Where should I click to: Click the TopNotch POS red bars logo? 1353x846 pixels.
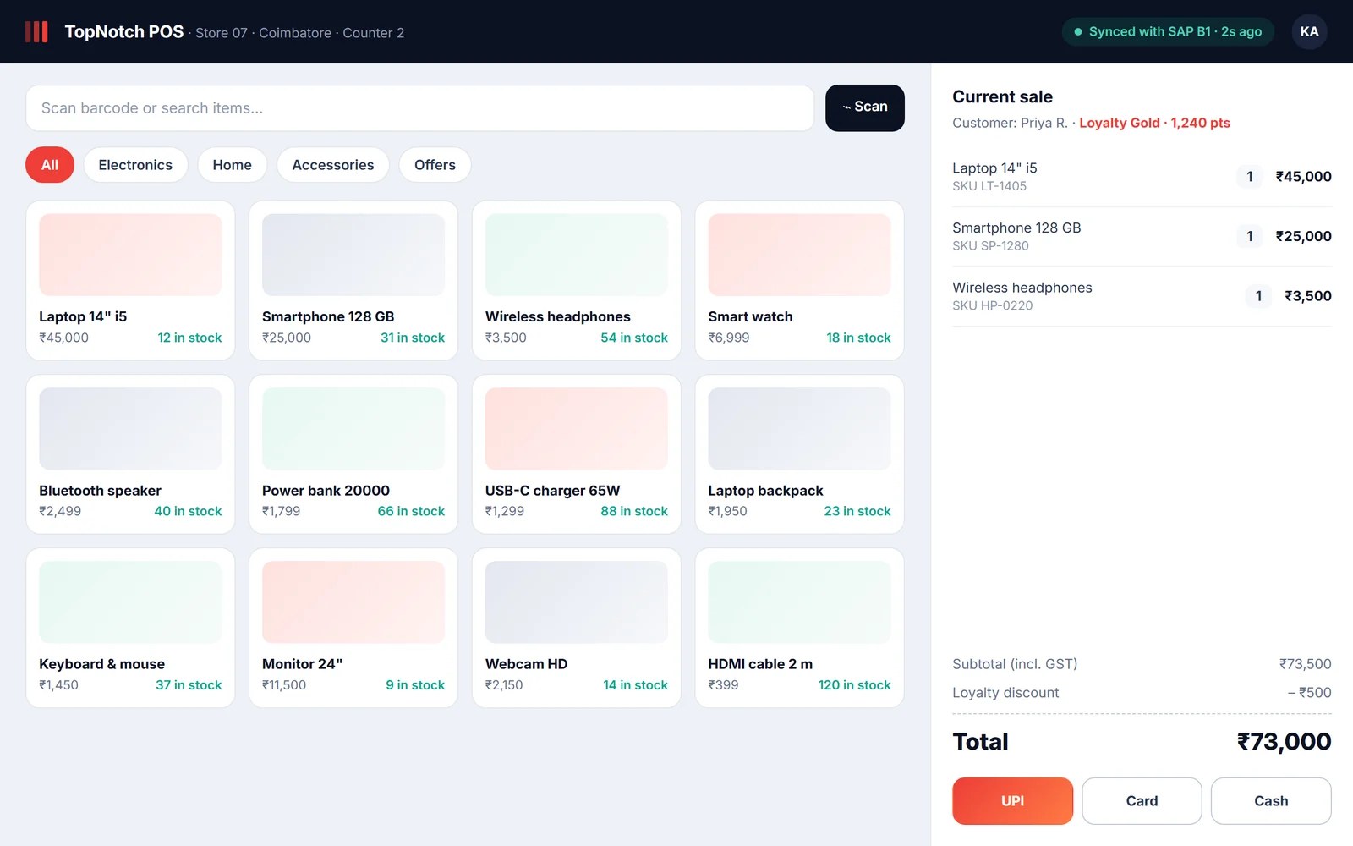(36, 32)
